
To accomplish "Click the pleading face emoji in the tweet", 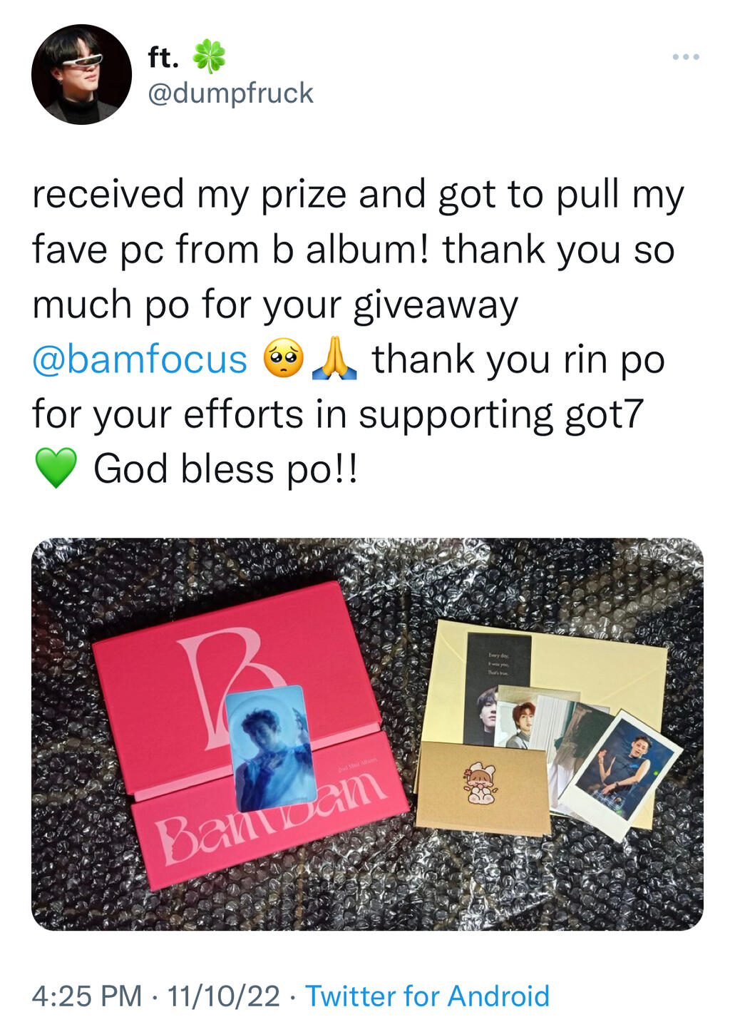I will click(x=284, y=359).
